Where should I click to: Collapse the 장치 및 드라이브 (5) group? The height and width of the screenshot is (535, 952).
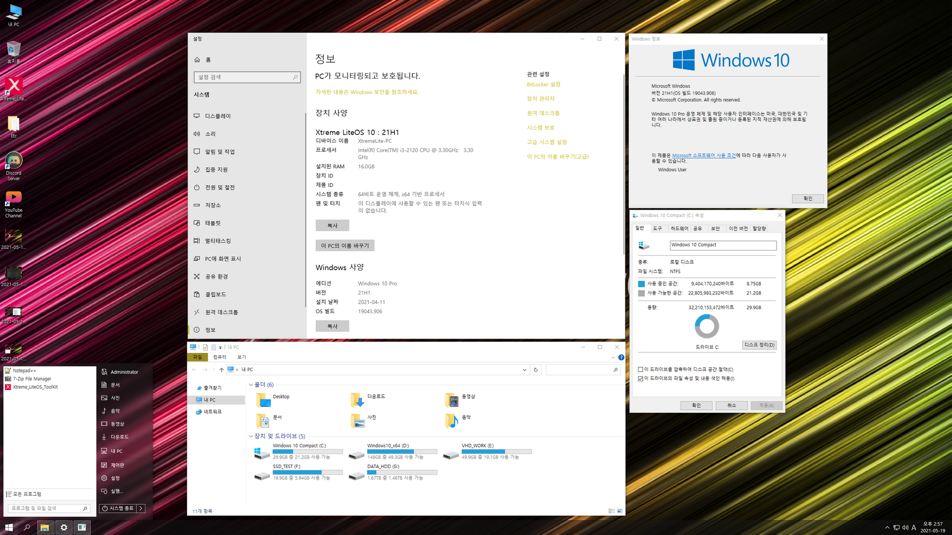click(251, 436)
